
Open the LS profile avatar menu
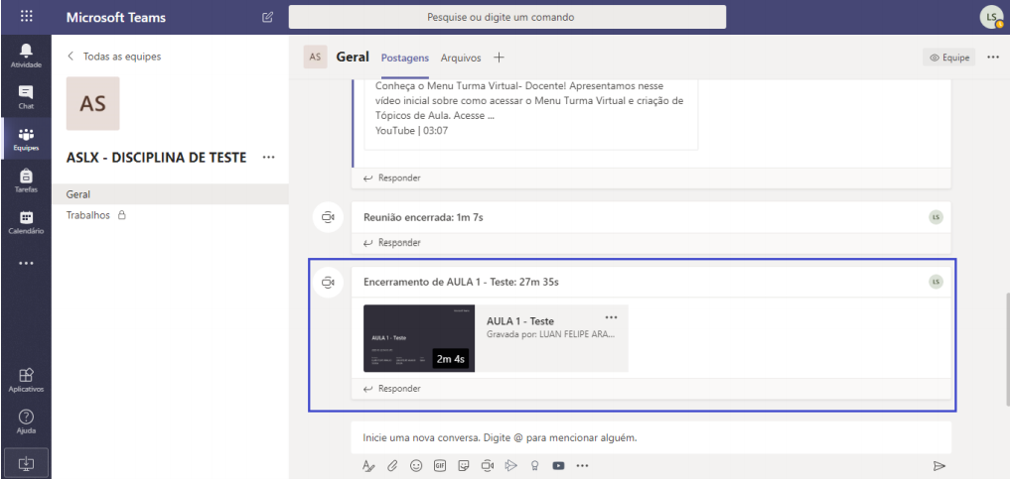[x=992, y=18]
